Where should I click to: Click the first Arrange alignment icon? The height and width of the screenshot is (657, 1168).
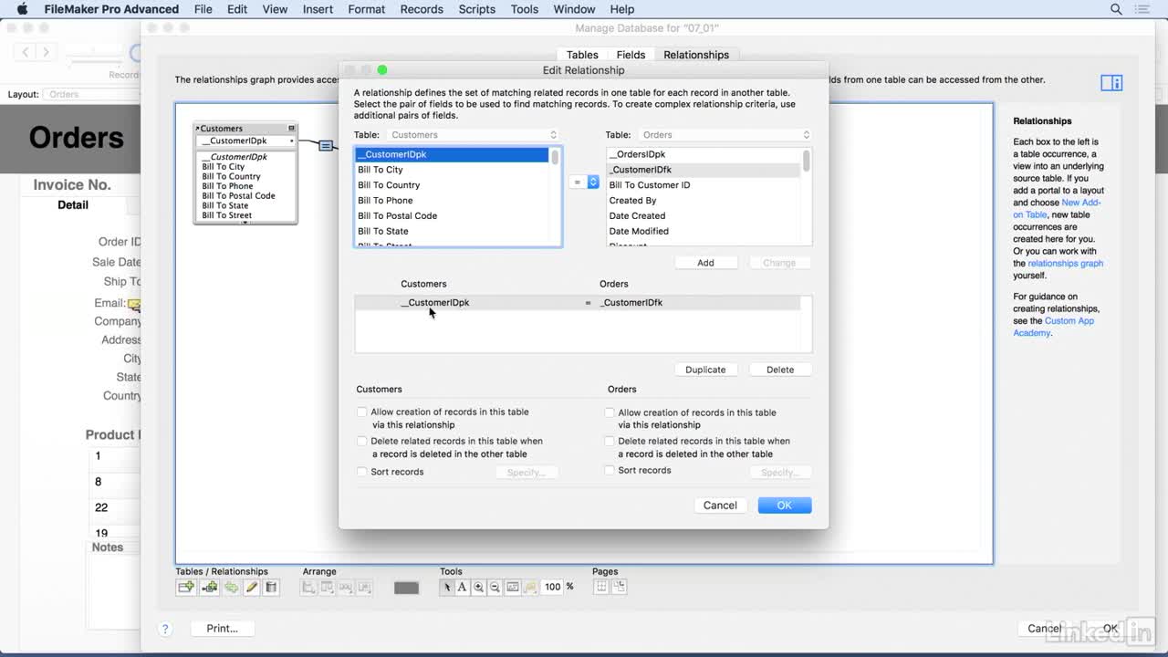coord(308,588)
